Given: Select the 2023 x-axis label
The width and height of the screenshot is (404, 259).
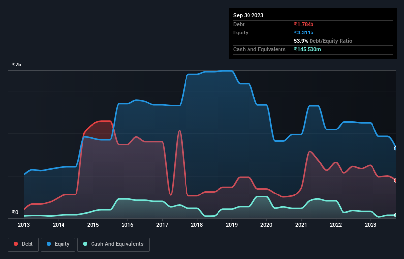Looking at the screenshot, I should tap(371, 225).
